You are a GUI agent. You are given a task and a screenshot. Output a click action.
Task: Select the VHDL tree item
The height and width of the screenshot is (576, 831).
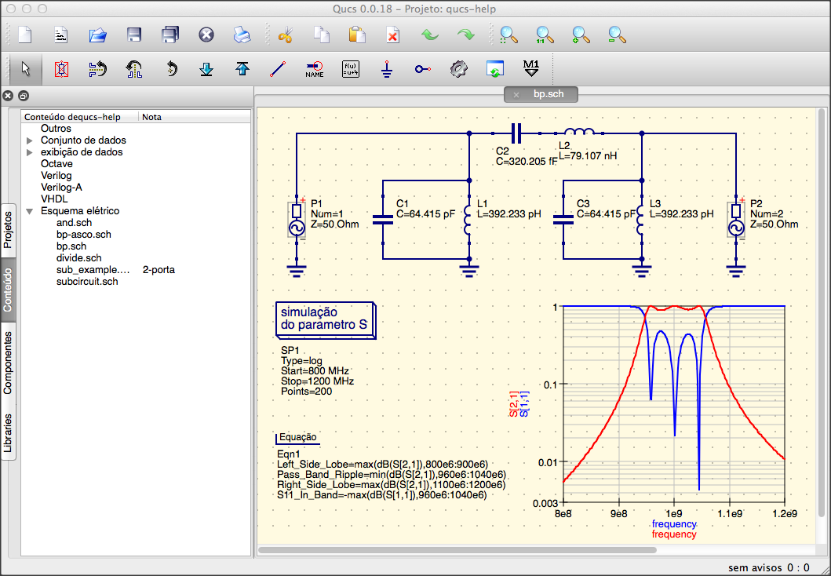tap(54, 199)
